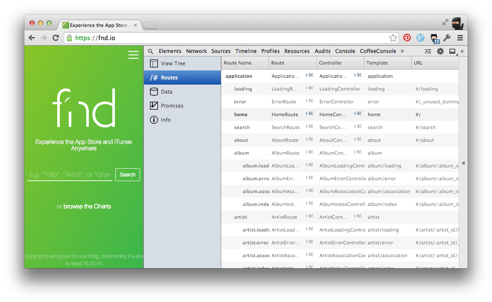Reload the fnd.io page
492x302 pixels.
[x=56, y=38]
